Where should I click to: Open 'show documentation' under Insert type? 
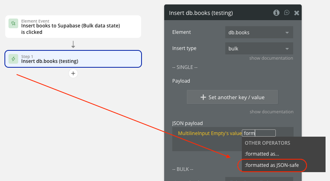(271, 58)
